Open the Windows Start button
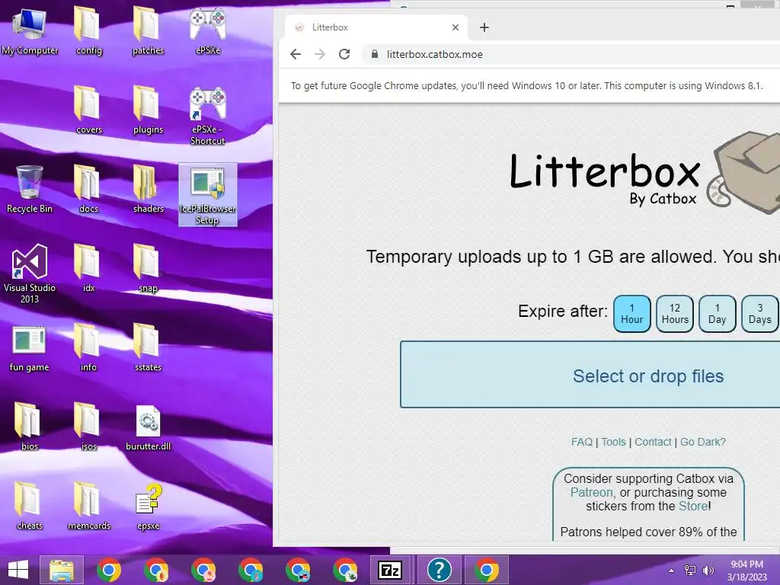The width and height of the screenshot is (780, 585). click(x=18, y=570)
